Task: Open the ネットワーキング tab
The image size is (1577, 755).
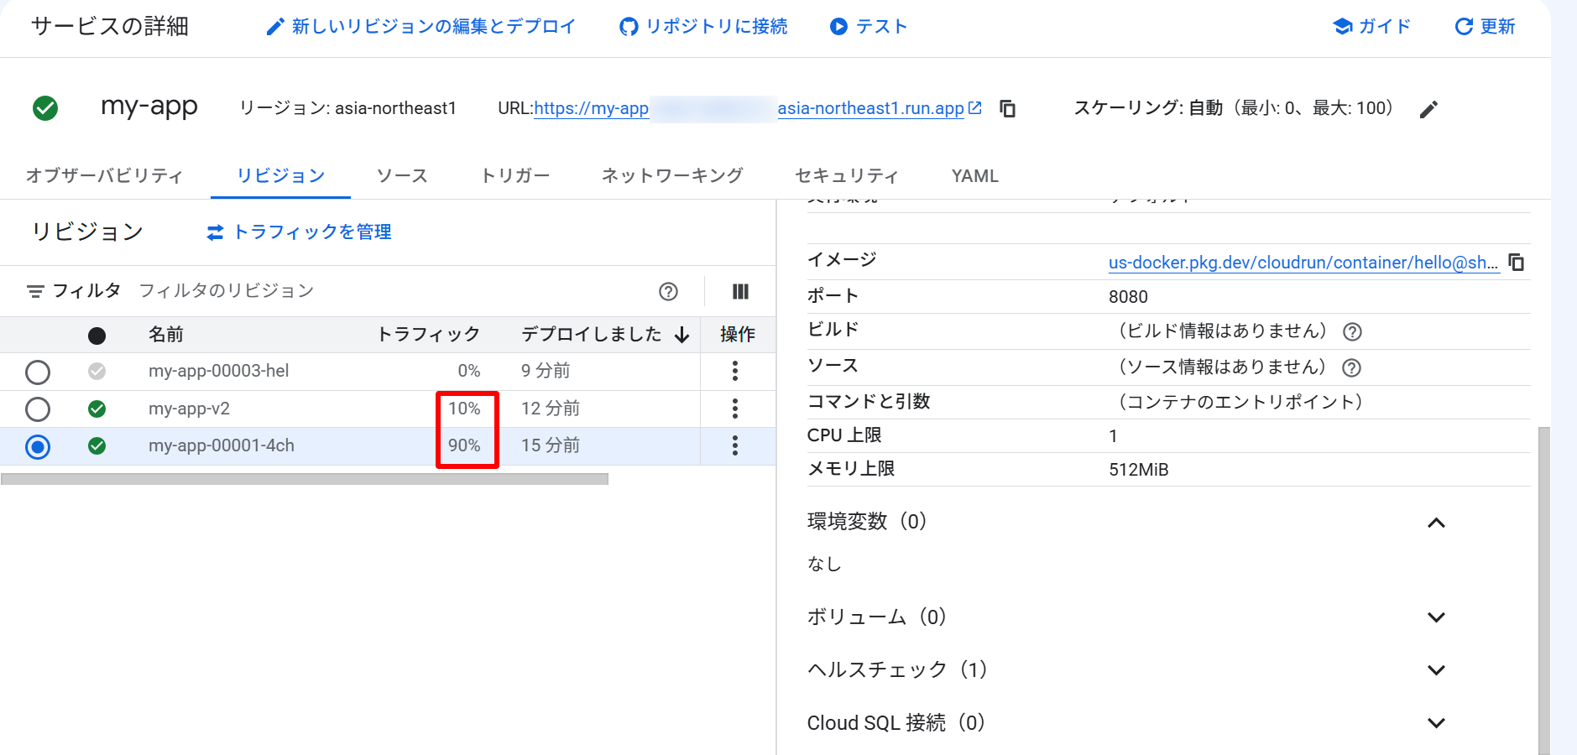Action: [672, 176]
